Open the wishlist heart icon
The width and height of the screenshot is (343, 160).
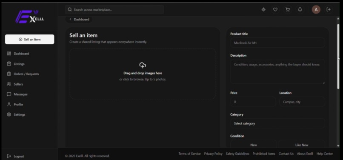[275, 9]
